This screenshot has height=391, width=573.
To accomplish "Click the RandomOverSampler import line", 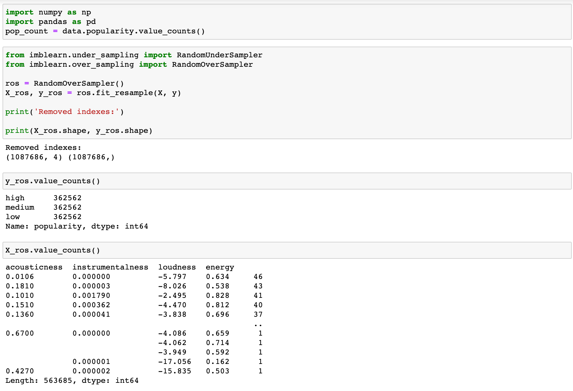I will (129, 65).
